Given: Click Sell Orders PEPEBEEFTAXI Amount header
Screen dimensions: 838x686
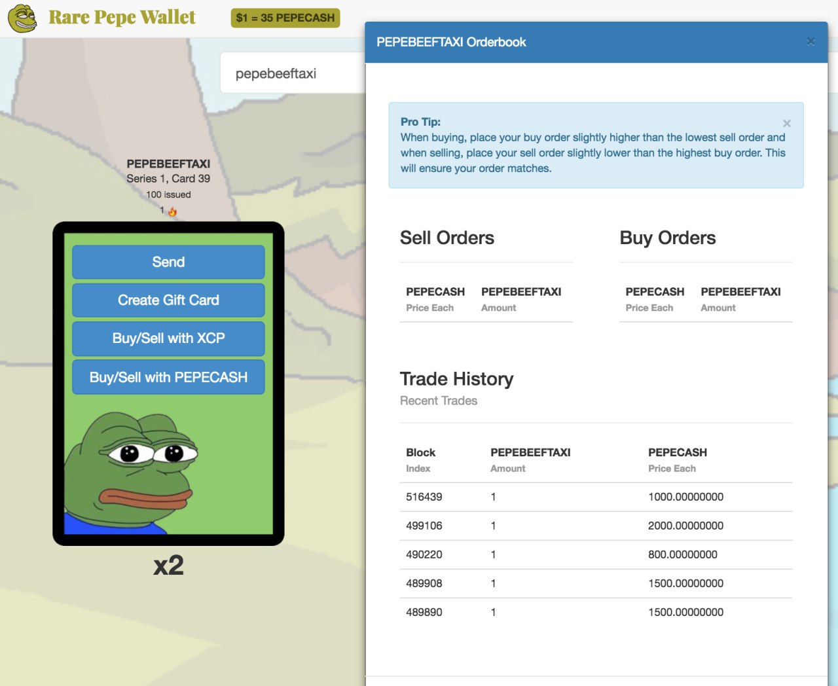Looking at the screenshot, I should pos(521,299).
